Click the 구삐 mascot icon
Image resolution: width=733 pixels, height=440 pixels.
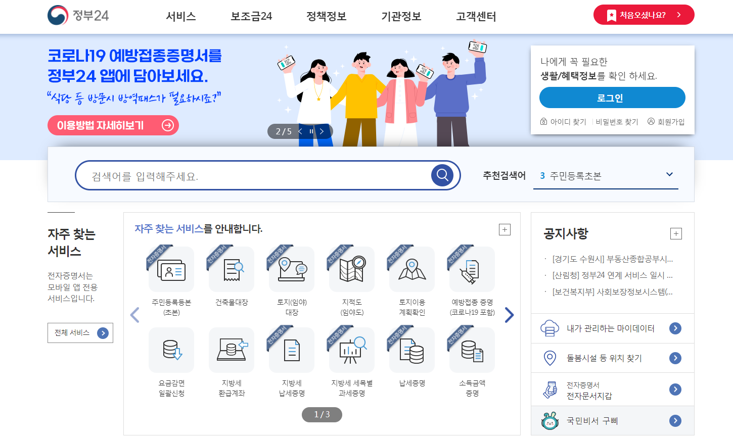(x=549, y=421)
